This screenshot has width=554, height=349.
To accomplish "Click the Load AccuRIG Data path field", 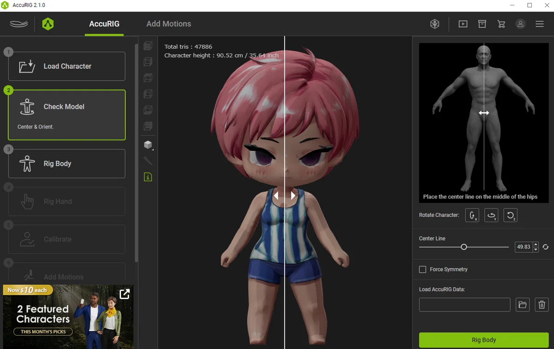I will click(x=464, y=305).
